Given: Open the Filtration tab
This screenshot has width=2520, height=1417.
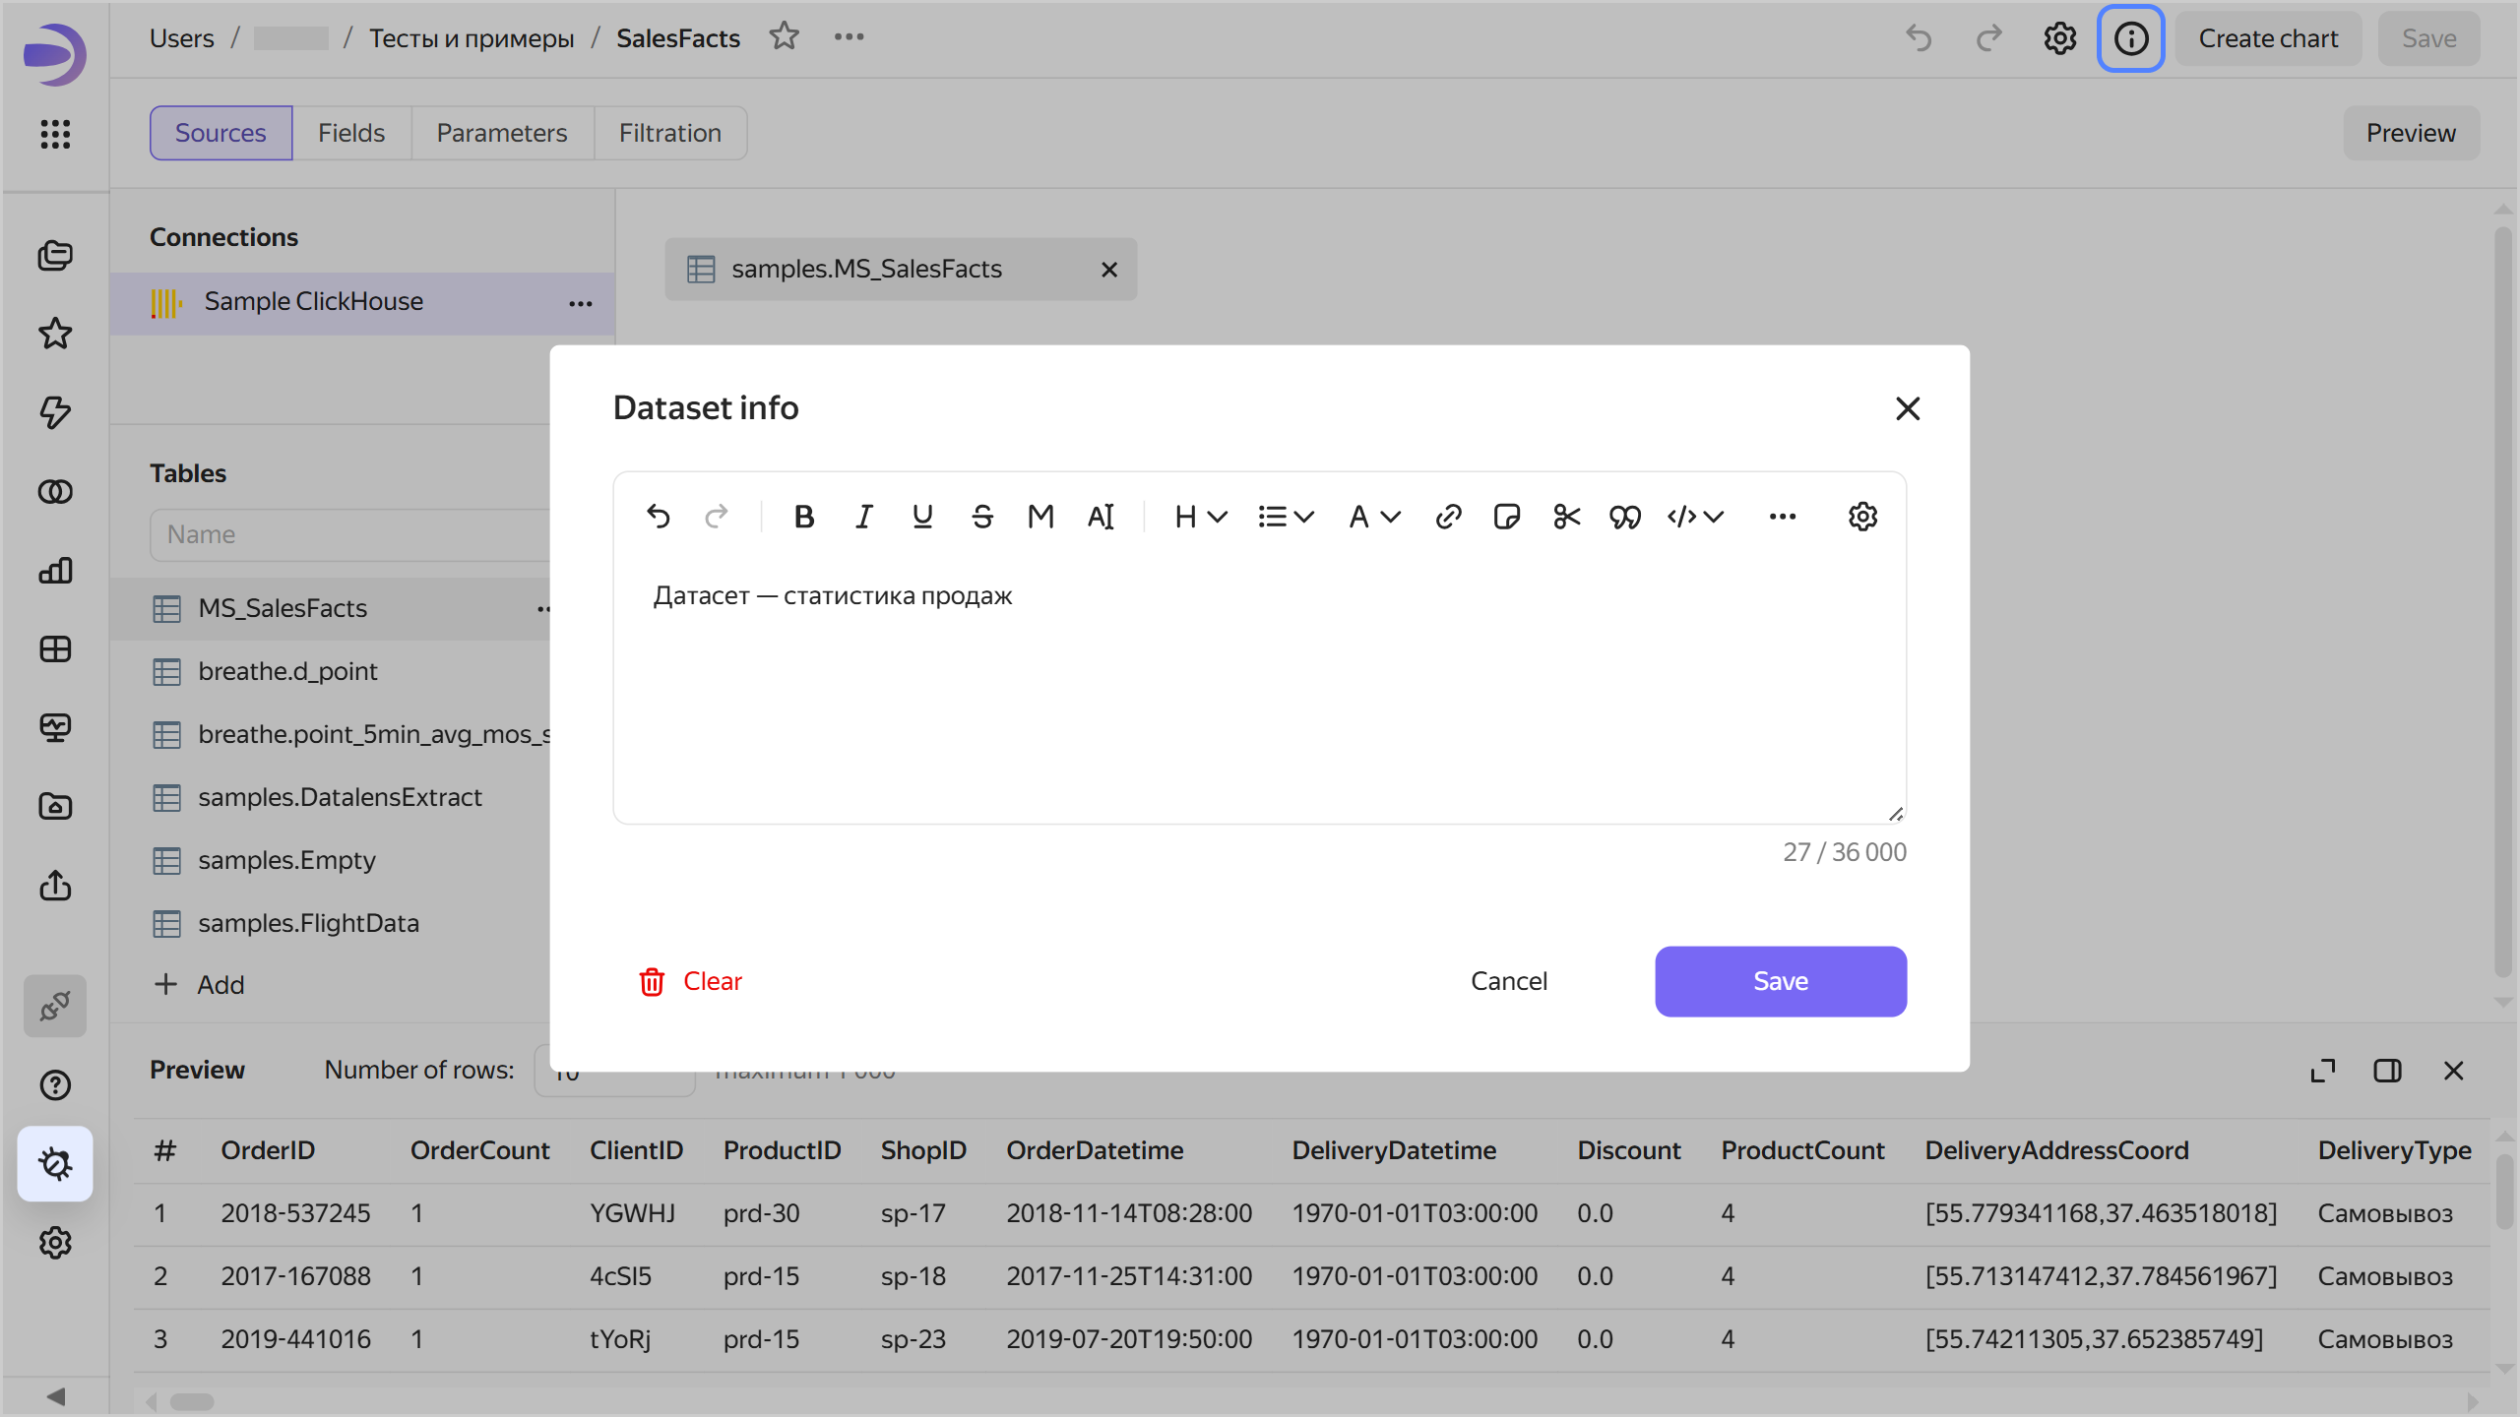Looking at the screenshot, I should tap(669, 132).
